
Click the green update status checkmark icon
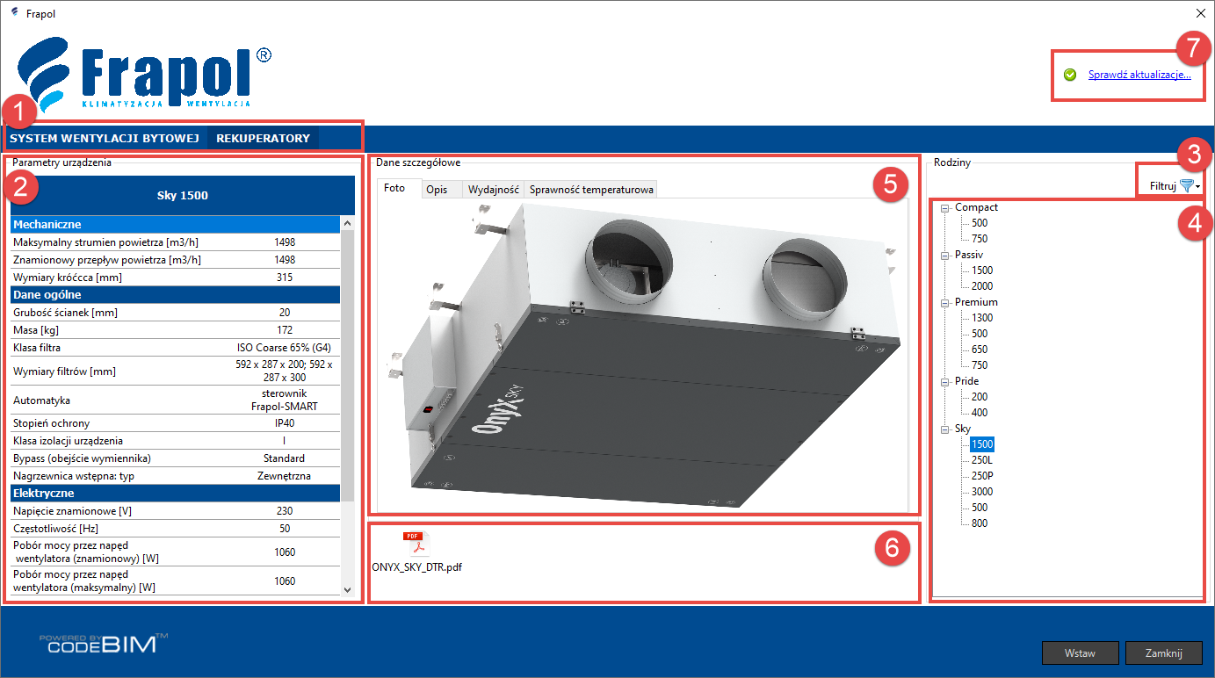pos(1070,75)
